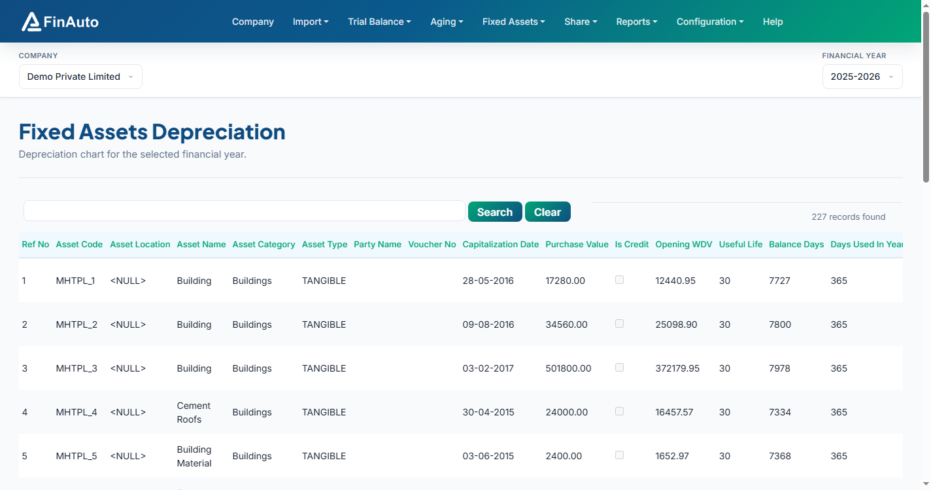Toggle Is Credit checkbox for MHTPL_1
931x490 pixels.
tap(619, 279)
